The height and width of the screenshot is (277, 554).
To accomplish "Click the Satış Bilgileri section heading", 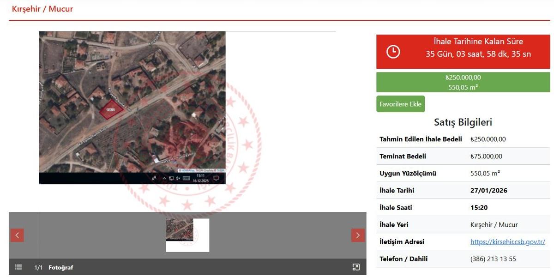I will [x=463, y=122].
